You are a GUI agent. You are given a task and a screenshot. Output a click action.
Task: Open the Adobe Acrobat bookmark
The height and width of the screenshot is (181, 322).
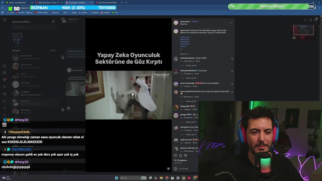41,12
